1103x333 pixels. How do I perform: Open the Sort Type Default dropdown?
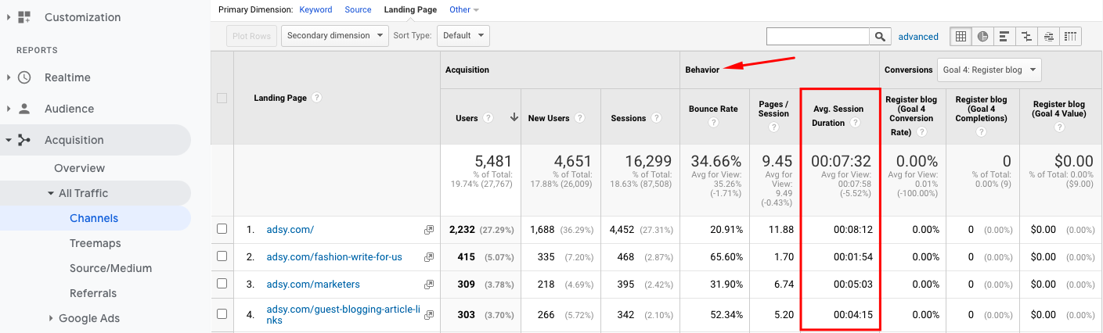[x=463, y=35]
